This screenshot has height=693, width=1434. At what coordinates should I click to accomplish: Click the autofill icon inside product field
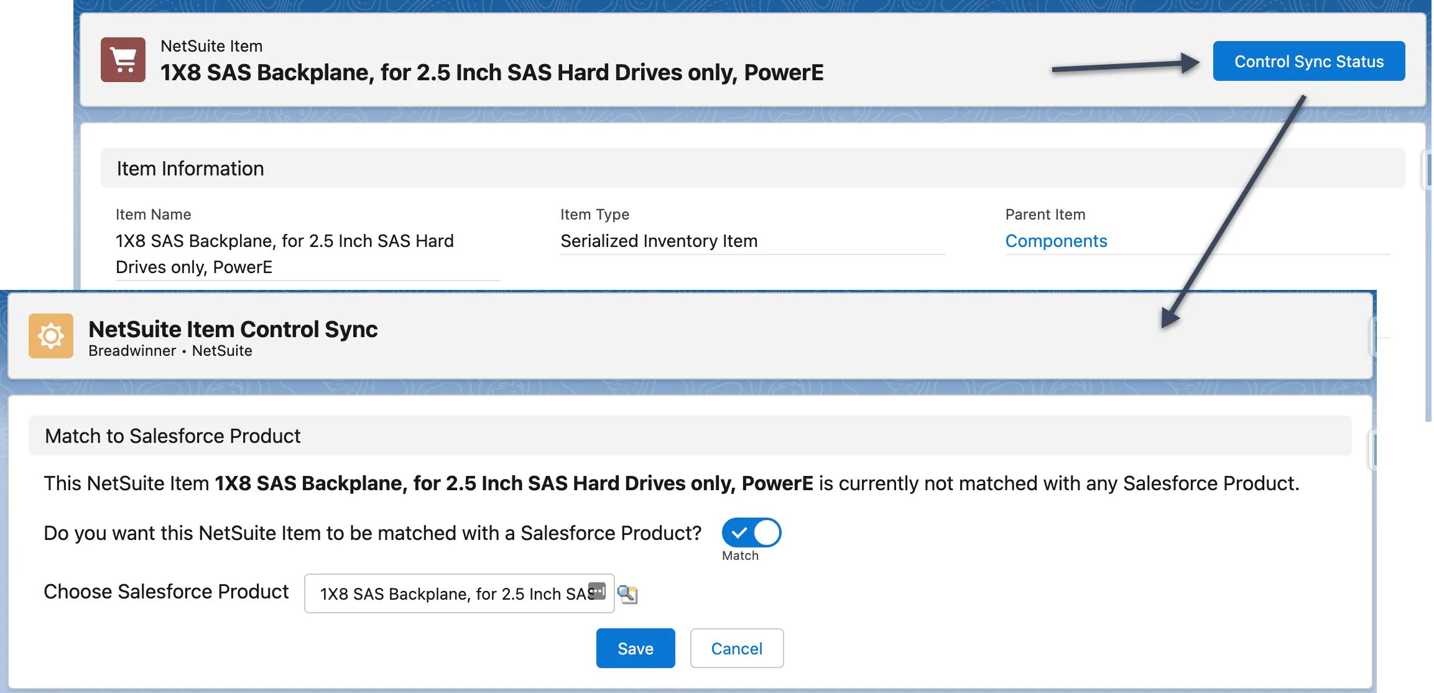click(597, 590)
